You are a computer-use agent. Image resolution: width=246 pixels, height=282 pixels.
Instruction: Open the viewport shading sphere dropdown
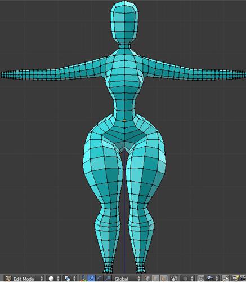point(53,279)
